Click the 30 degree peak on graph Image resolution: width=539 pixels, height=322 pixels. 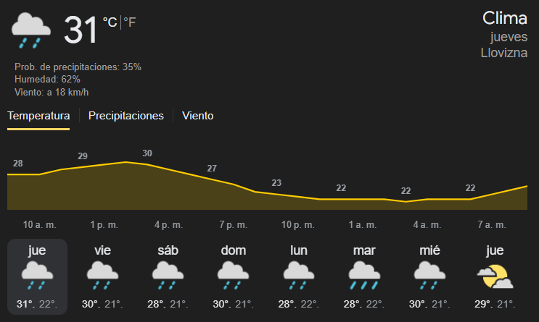click(147, 153)
